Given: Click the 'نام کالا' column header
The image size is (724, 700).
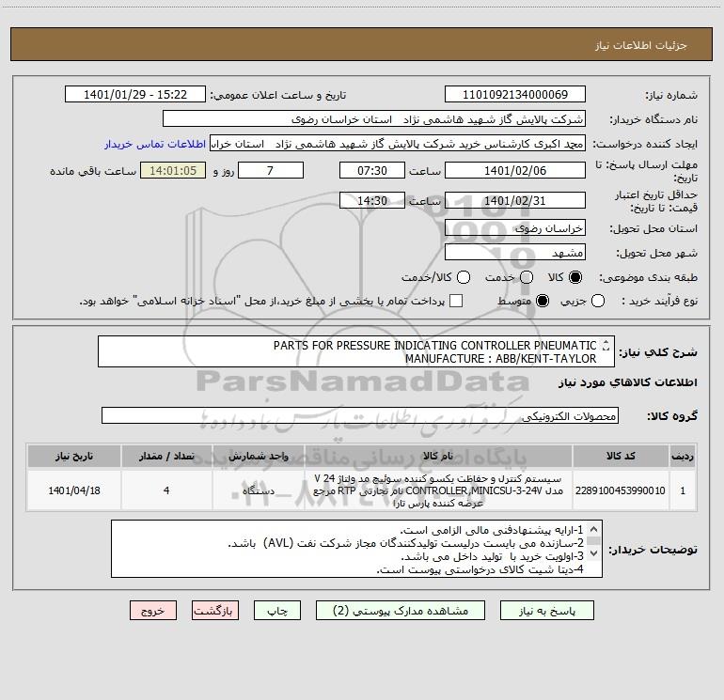Looking at the screenshot, I should 438,456.
